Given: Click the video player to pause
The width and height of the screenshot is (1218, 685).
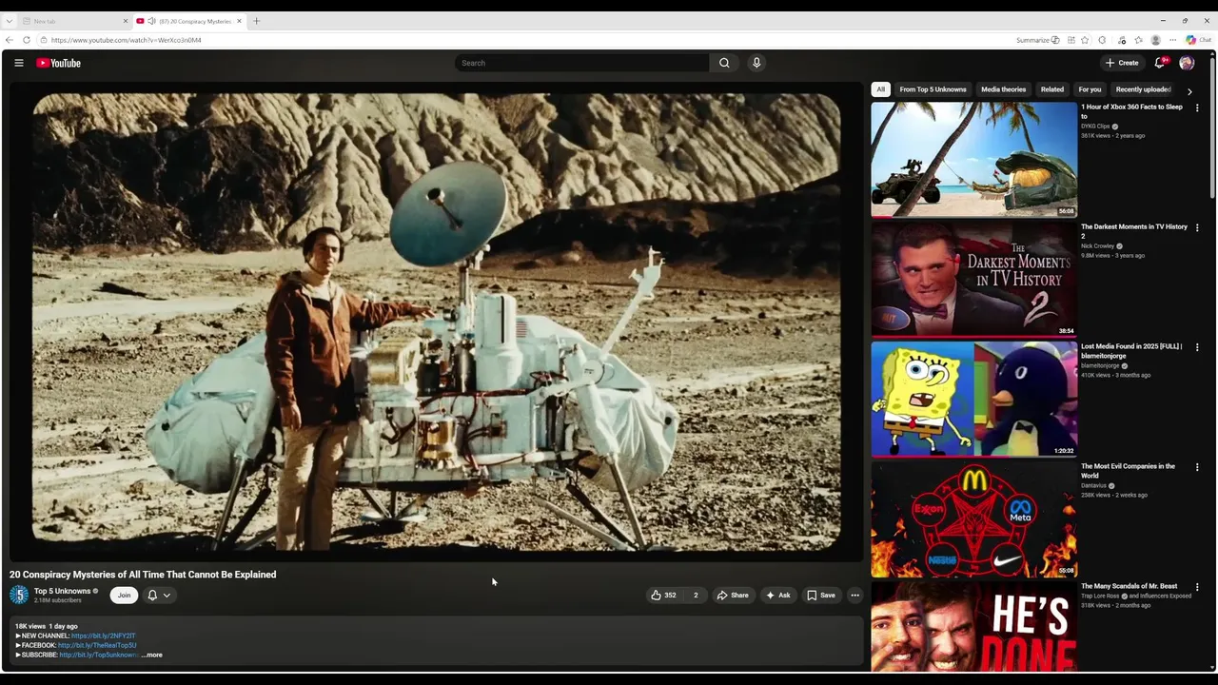Looking at the screenshot, I should click(x=436, y=322).
